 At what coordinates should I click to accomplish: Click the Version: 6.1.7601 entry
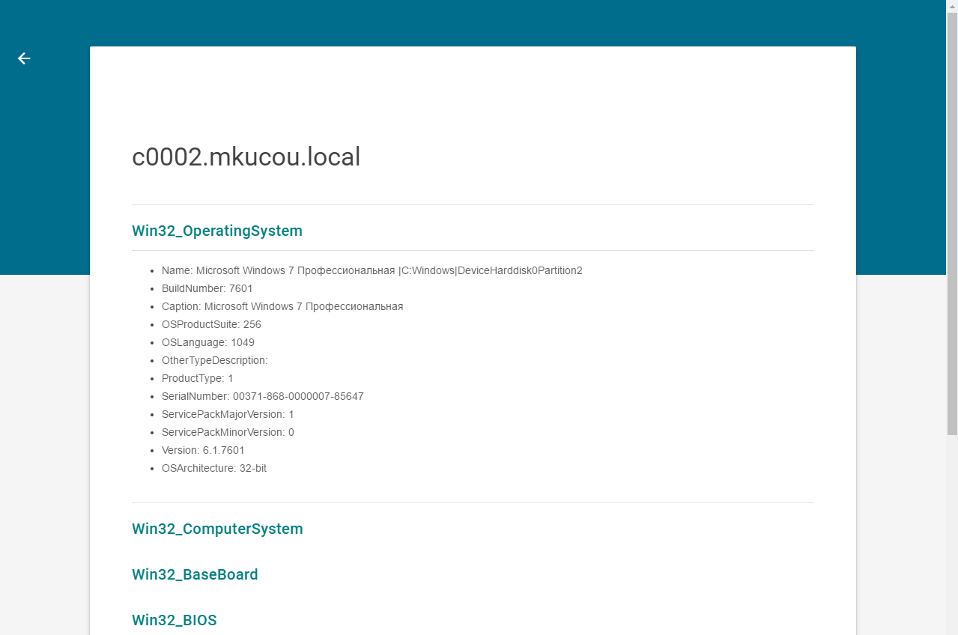[203, 450]
